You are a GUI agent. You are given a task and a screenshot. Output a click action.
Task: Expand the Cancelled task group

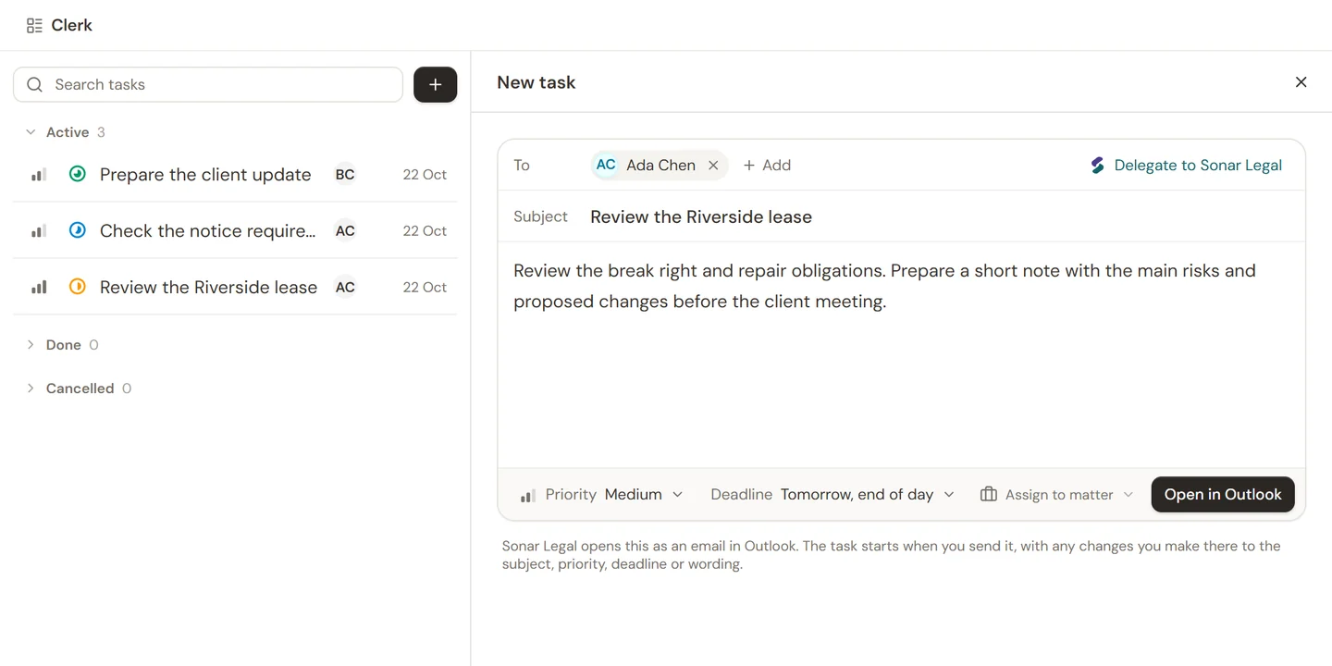click(31, 388)
